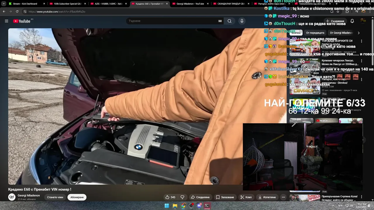Open the Georgi Mladenov channel name link

[x=29, y=195]
